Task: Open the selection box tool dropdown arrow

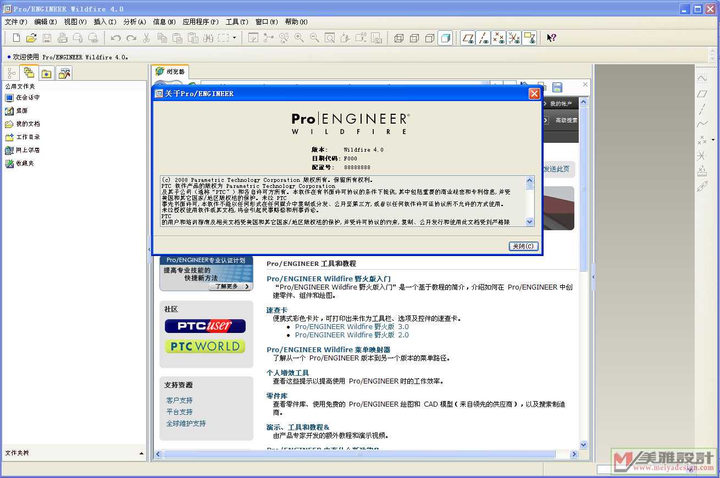Action: [234, 38]
